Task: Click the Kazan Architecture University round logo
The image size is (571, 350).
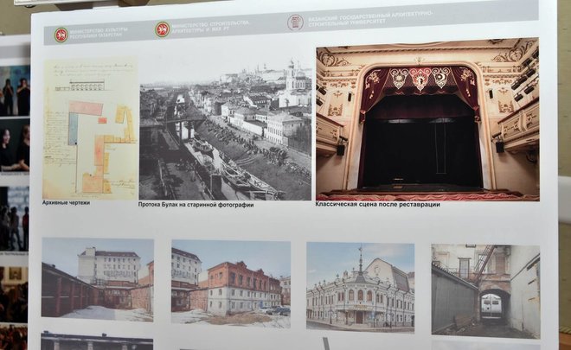Action: click(x=295, y=22)
